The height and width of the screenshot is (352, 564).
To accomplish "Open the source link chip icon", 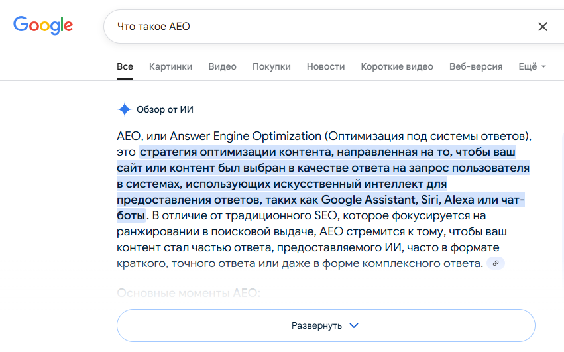I will click(496, 263).
